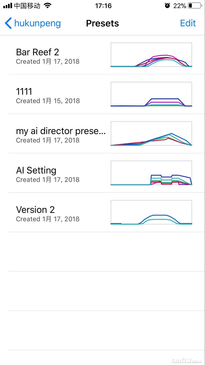Go back to hukunpeng screen
Image resolution: width=205 pixels, height=365 pixels.
tap(37, 23)
